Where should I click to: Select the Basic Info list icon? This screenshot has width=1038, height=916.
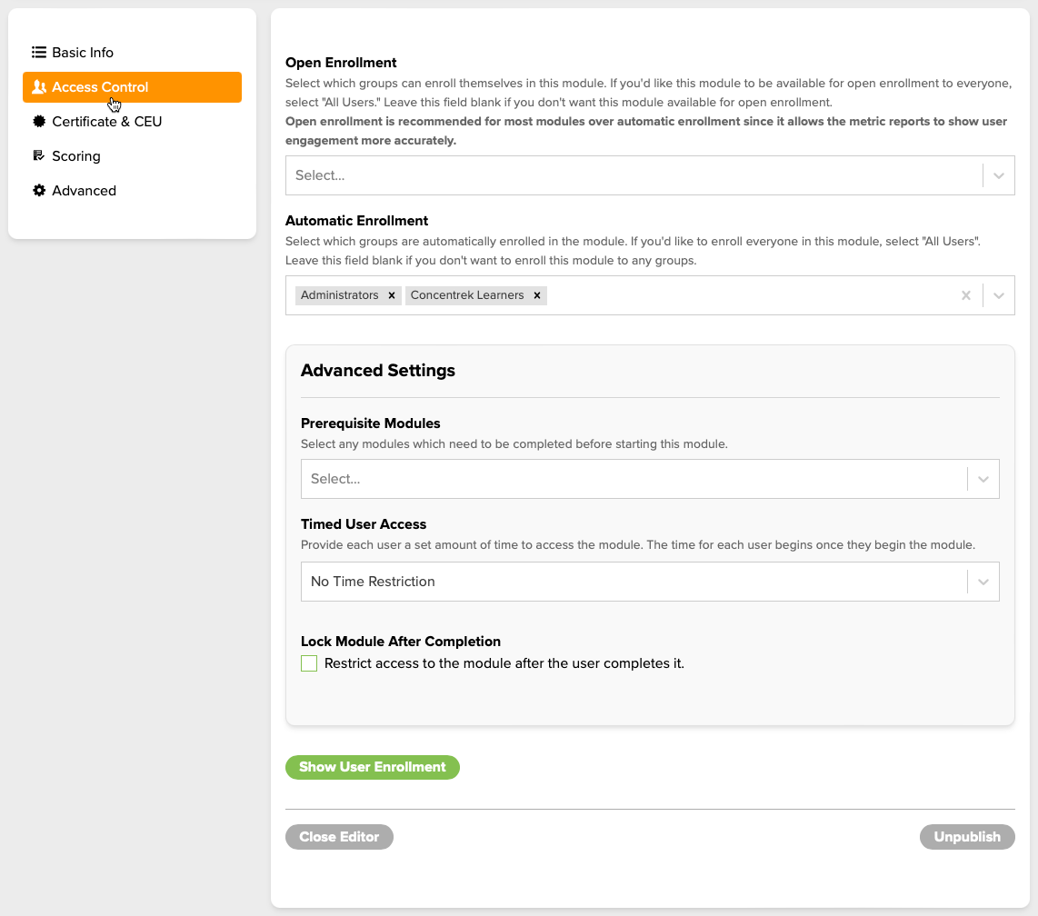pyautogui.click(x=37, y=52)
